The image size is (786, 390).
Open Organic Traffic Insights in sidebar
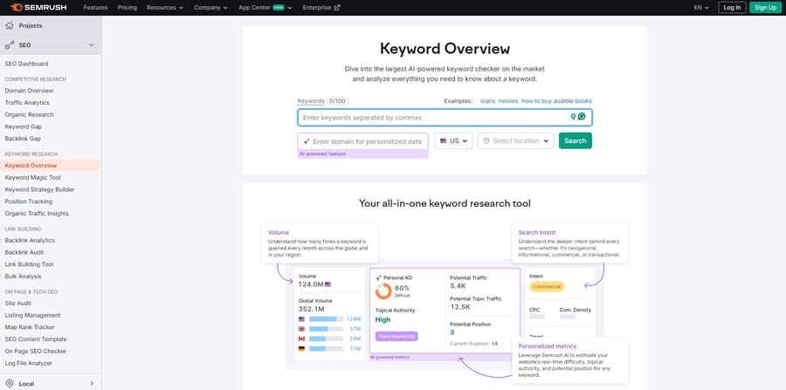tap(37, 214)
